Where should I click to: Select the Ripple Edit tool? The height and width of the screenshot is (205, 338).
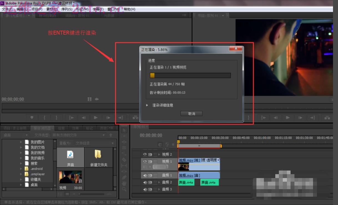coord(124,142)
